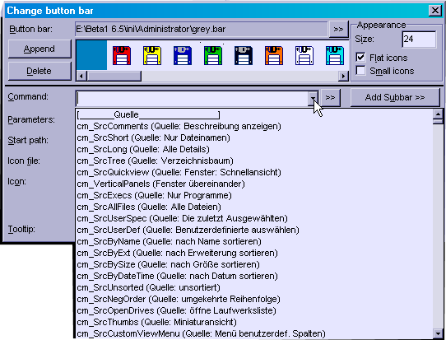Close the Change button bar dialog

(435, 11)
